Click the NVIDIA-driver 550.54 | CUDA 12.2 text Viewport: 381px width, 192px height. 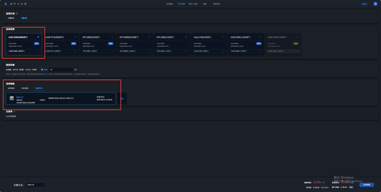click(x=61, y=98)
